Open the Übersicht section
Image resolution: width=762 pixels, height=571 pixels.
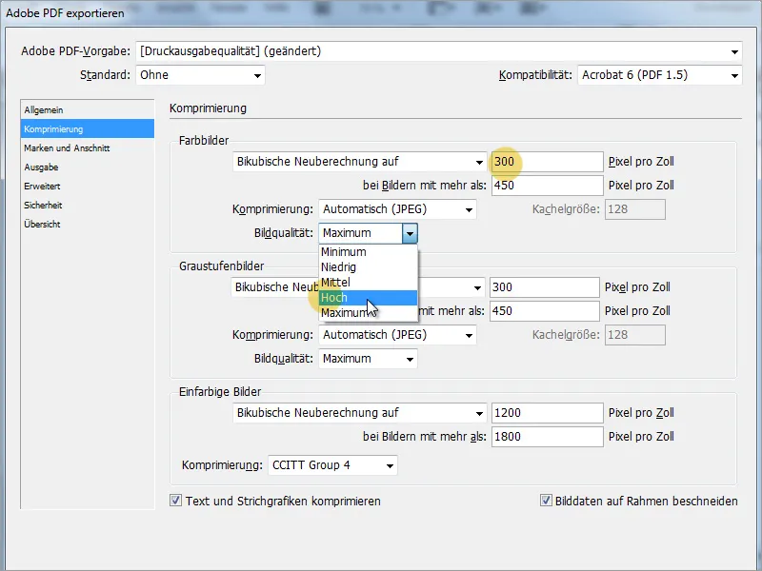pos(88,224)
